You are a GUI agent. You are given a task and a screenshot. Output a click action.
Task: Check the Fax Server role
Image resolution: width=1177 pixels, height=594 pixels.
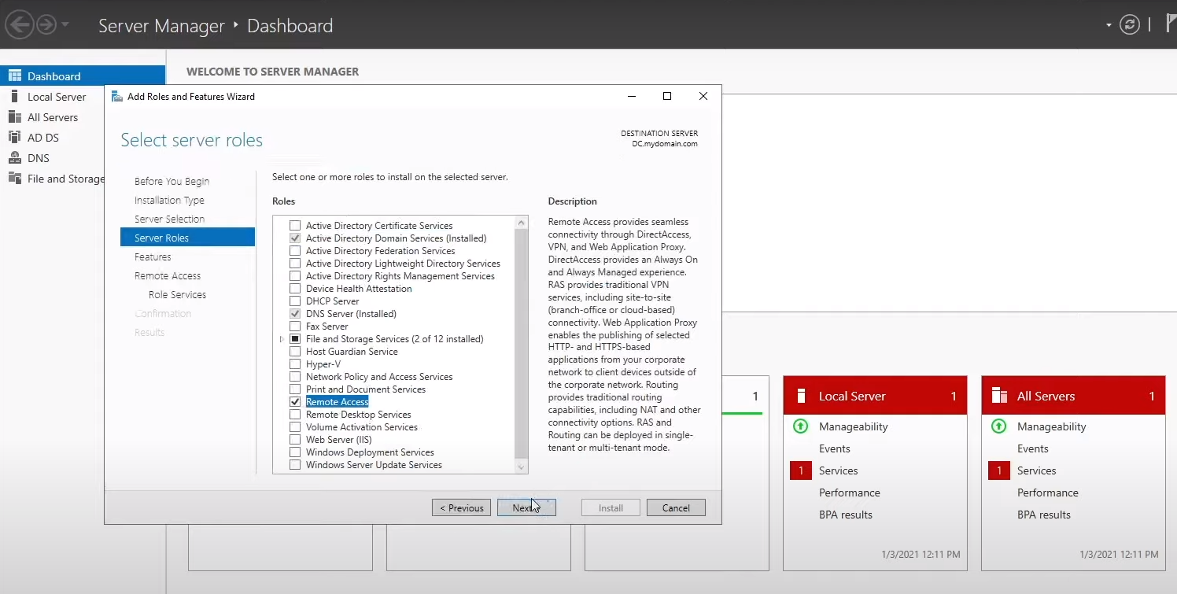coord(295,327)
